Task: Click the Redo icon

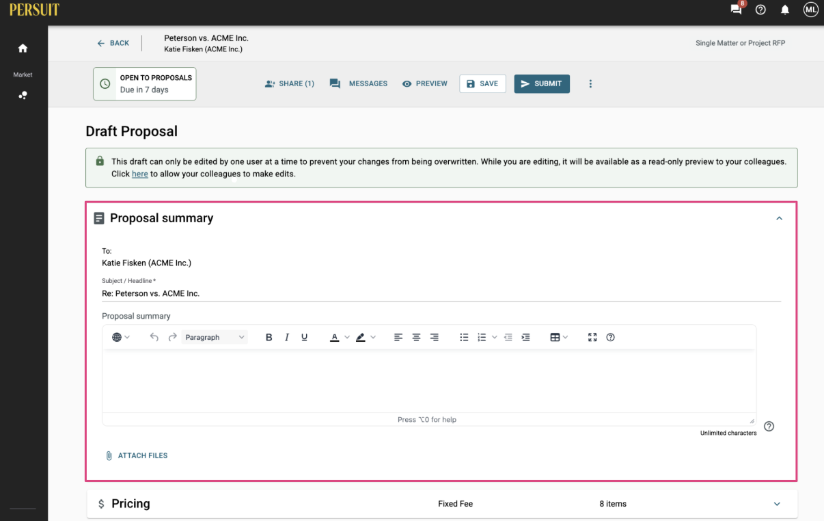Action: (172, 337)
